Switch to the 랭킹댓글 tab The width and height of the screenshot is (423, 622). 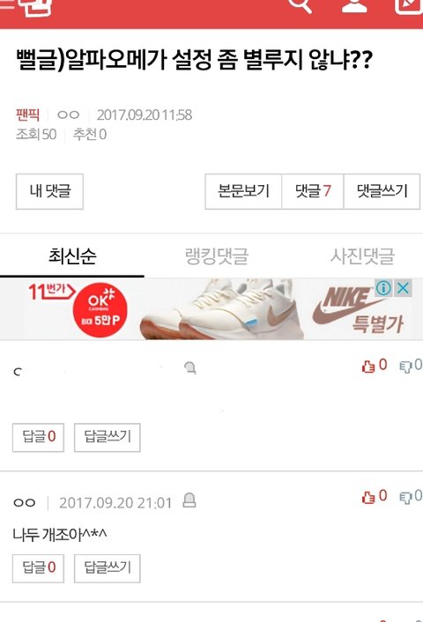click(217, 255)
